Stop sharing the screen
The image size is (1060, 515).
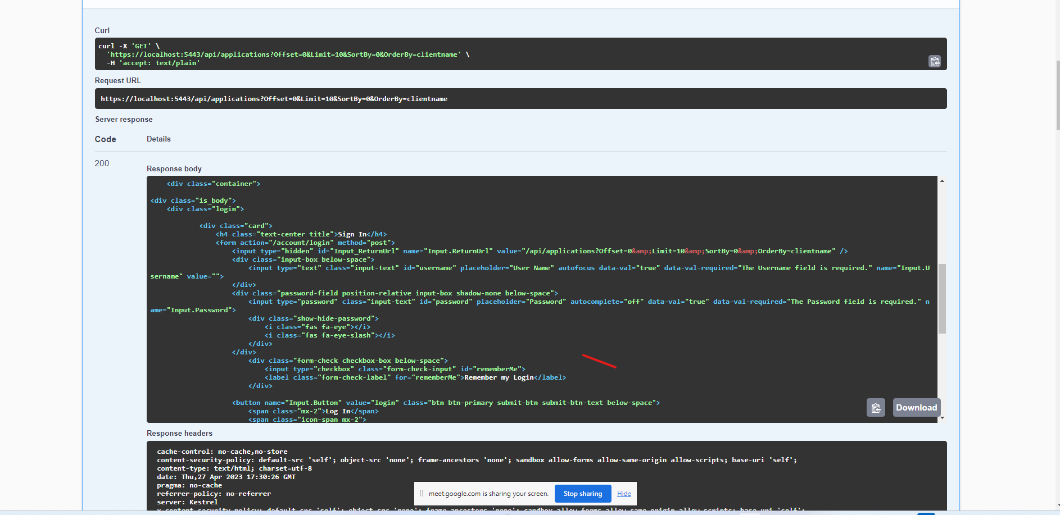point(583,494)
